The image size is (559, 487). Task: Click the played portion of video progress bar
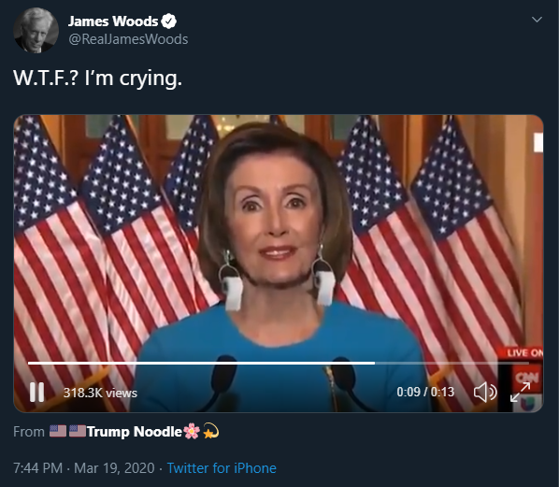(201, 363)
